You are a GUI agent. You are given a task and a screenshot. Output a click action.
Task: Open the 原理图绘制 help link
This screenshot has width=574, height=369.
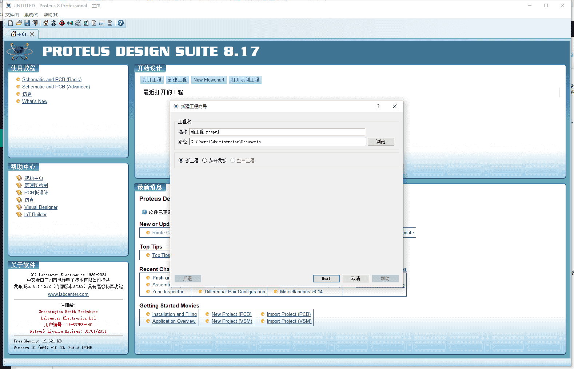point(36,185)
